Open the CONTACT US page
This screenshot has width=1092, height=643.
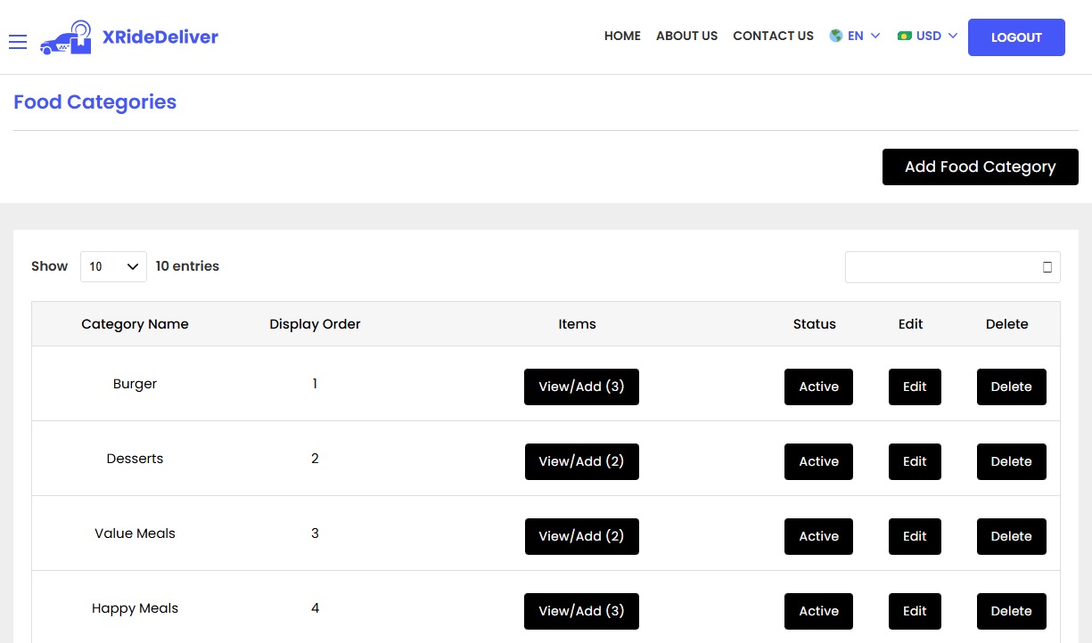pyautogui.click(x=773, y=36)
